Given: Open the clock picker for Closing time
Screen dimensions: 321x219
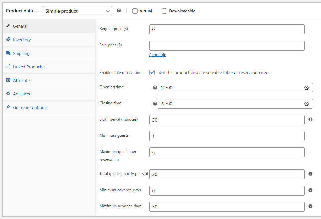Looking at the screenshot, I should click(x=306, y=103).
